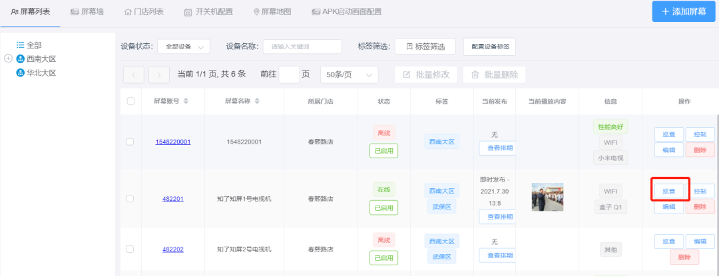
Task: Toggle the select-all header checkbox
Action: coord(130,101)
